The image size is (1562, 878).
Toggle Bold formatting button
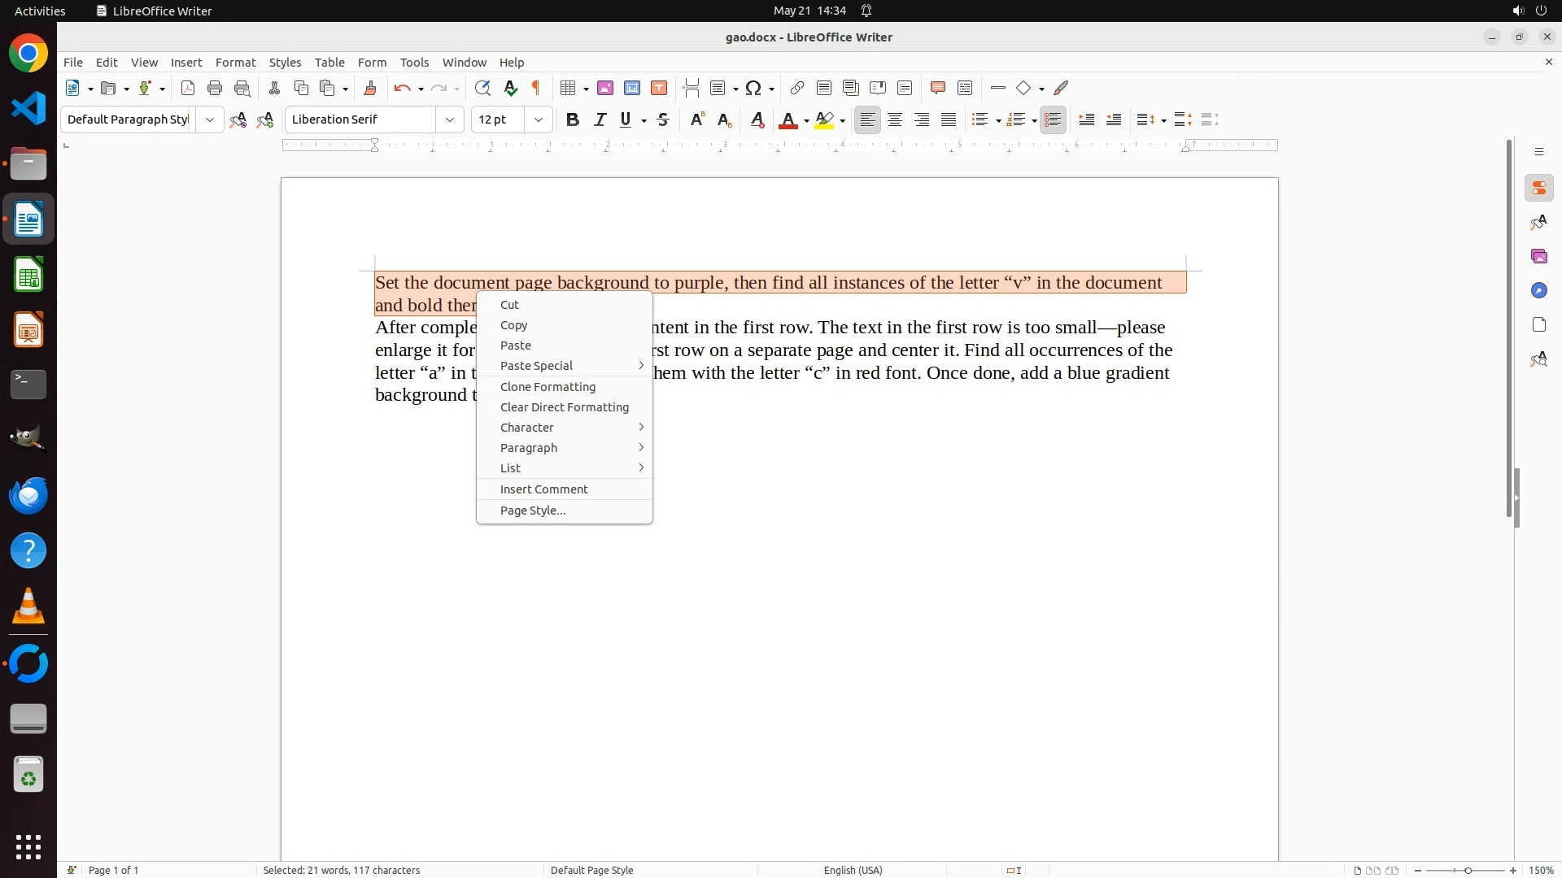tap(573, 120)
